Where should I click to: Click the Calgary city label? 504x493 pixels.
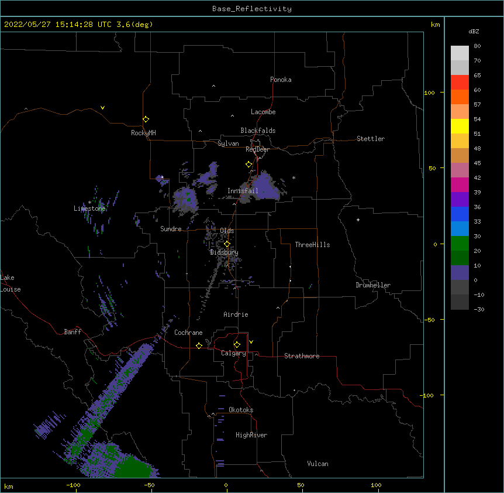tap(233, 353)
